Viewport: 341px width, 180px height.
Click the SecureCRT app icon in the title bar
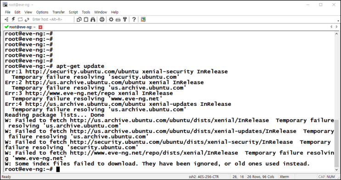(x=5, y=5)
